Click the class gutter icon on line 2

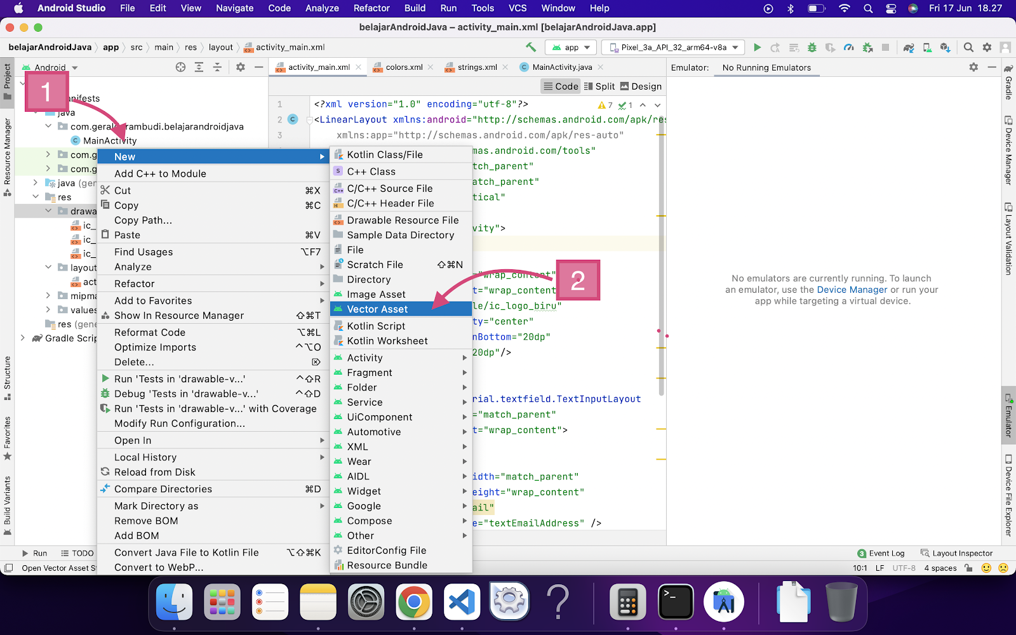point(293,119)
